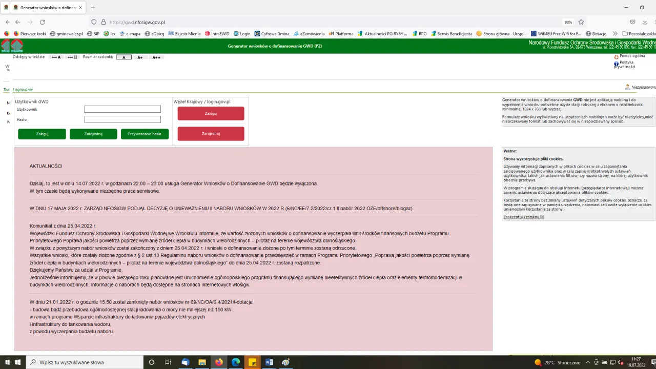This screenshot has width=656, height=369.
Task: Open Pomoc ogólna via its help icon
Action: [x=616, y=57]
